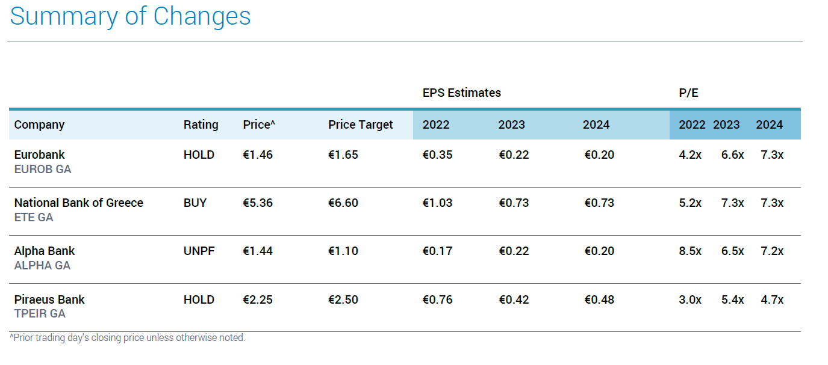
Task: Select Eurobank's €1.65 price target
Action: tap(343, 155)
